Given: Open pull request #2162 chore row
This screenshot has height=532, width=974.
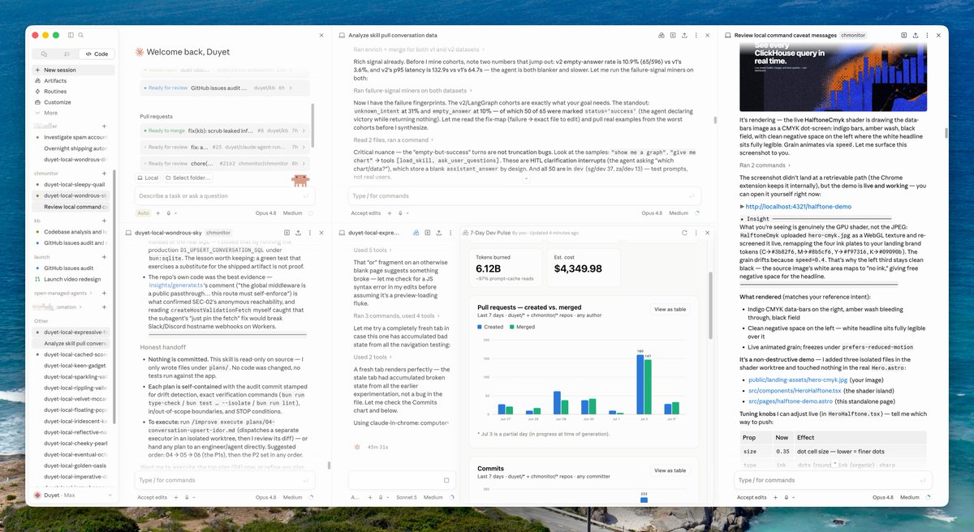Looking at the screenshot, I should tap(224, 162).
